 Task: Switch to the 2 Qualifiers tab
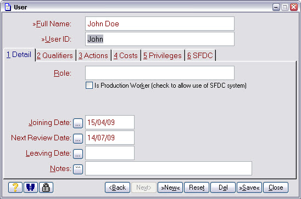click(x=55, y=55)
